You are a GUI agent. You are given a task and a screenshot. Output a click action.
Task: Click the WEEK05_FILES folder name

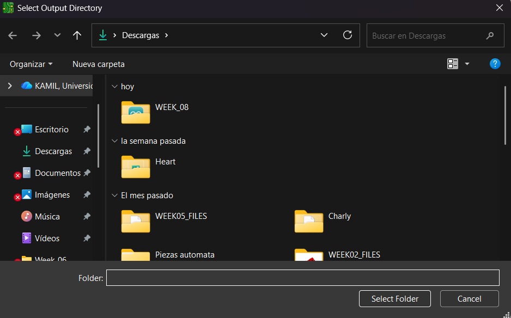click(x=181, y=216)
